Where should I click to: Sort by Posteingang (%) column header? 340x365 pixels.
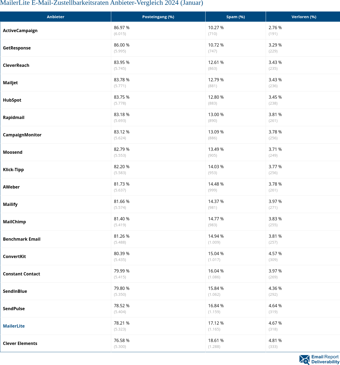point(158,17)
